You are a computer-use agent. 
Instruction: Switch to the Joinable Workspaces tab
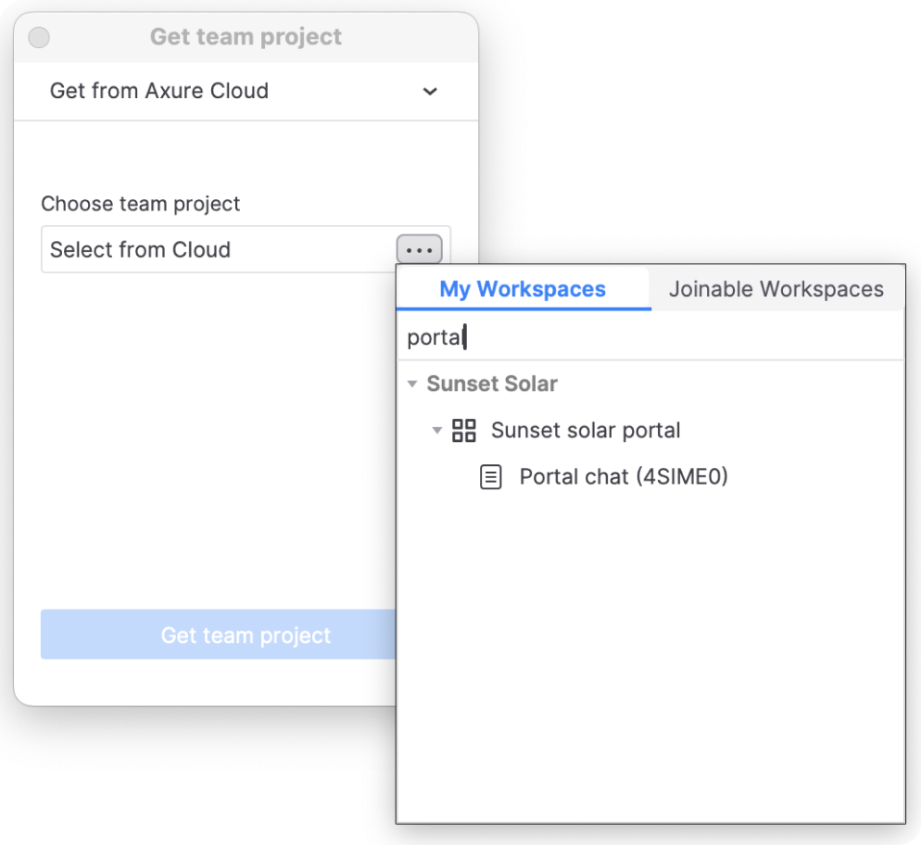776,289
